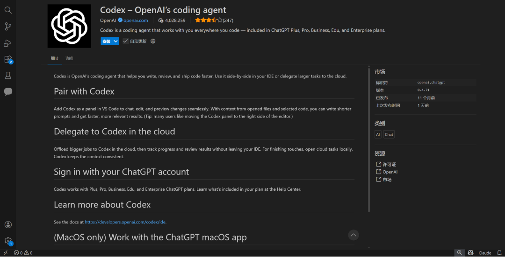Open the Search view in activity bar

point(8,10)
